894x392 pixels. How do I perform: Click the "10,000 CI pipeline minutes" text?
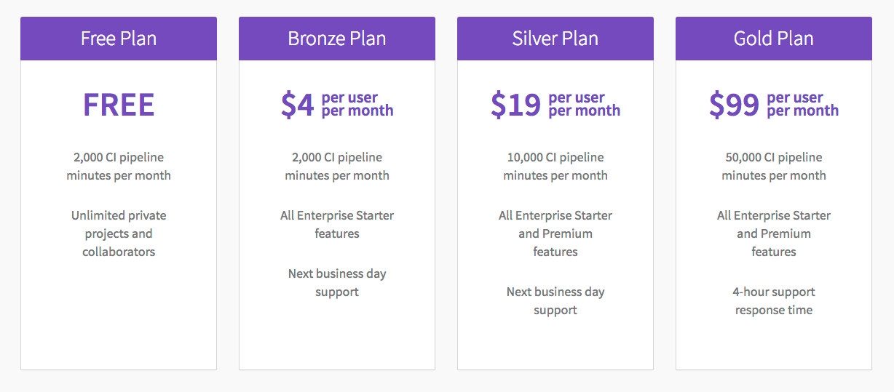coord(555,166)
